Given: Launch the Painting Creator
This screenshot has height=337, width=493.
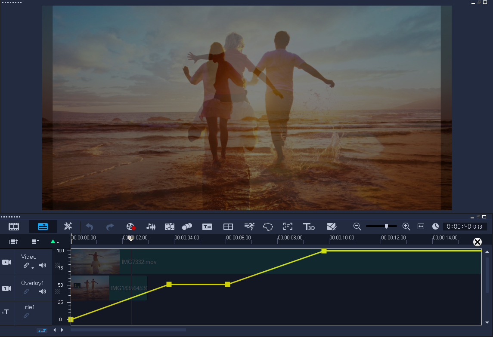Looking at the screenshot, I should click(332, 227).
